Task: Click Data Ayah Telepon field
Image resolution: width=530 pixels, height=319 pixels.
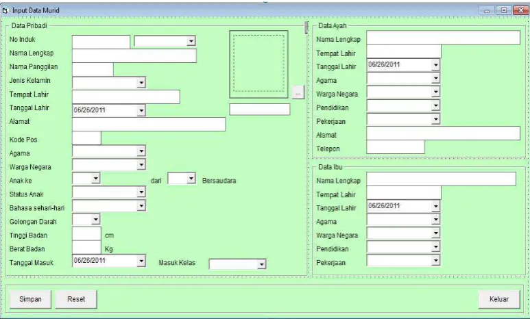Action: (396, 147)
